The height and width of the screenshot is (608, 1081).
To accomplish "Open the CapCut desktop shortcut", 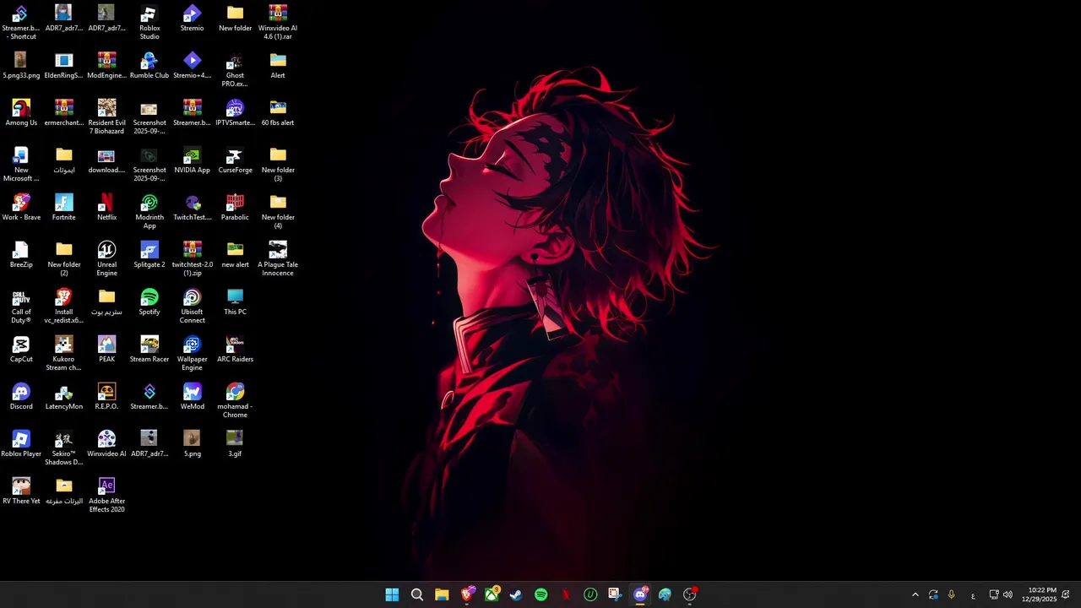I will (21, 350).
